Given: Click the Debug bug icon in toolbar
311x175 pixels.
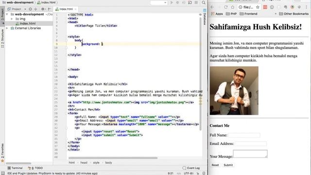Looking at the screenshot, I should pyautogui.click(x=178, y=2).
